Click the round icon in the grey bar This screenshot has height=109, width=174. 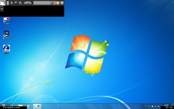(x=52, y=3)
